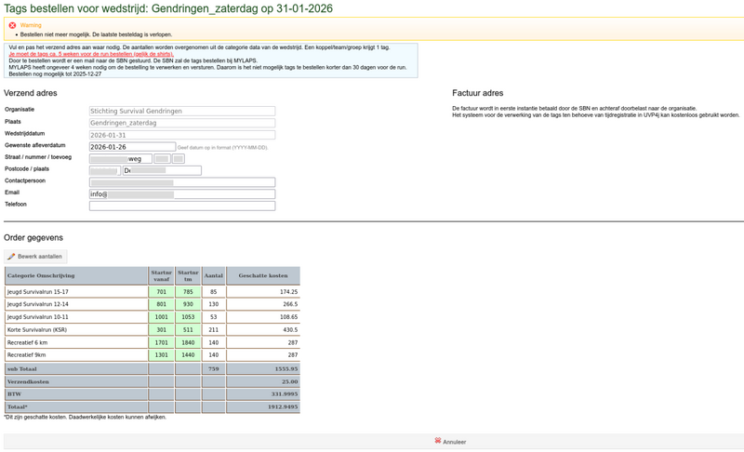Select end number cell 1840
Screen dimensions: 744x452
(188, 342)
